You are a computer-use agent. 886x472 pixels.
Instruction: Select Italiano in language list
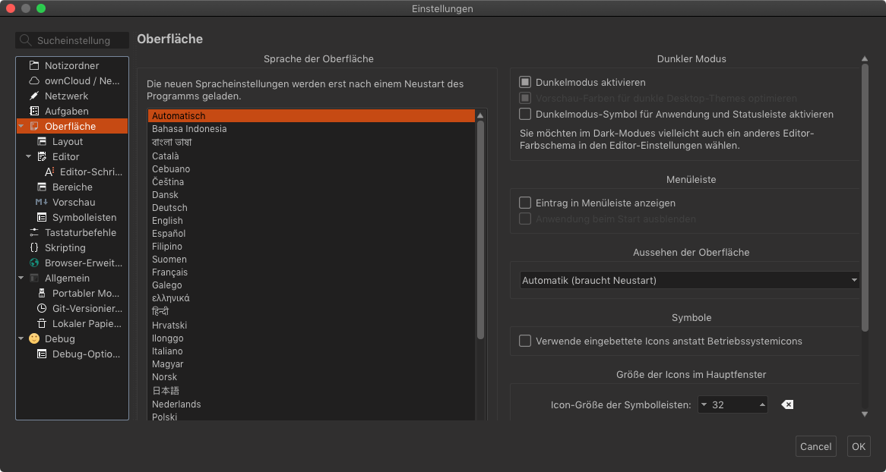click(312, 351)
